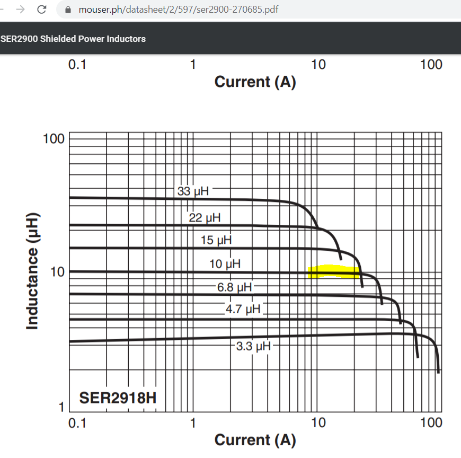Click the browser forward arrow button

point(20,10)
